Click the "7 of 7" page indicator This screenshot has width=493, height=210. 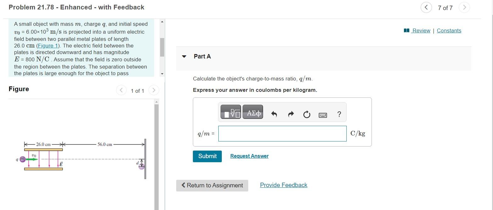point(445,8)
